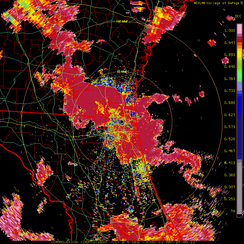244x244 pixels.
Task: Click the green segment of the color bar
Action: (239, 74)
